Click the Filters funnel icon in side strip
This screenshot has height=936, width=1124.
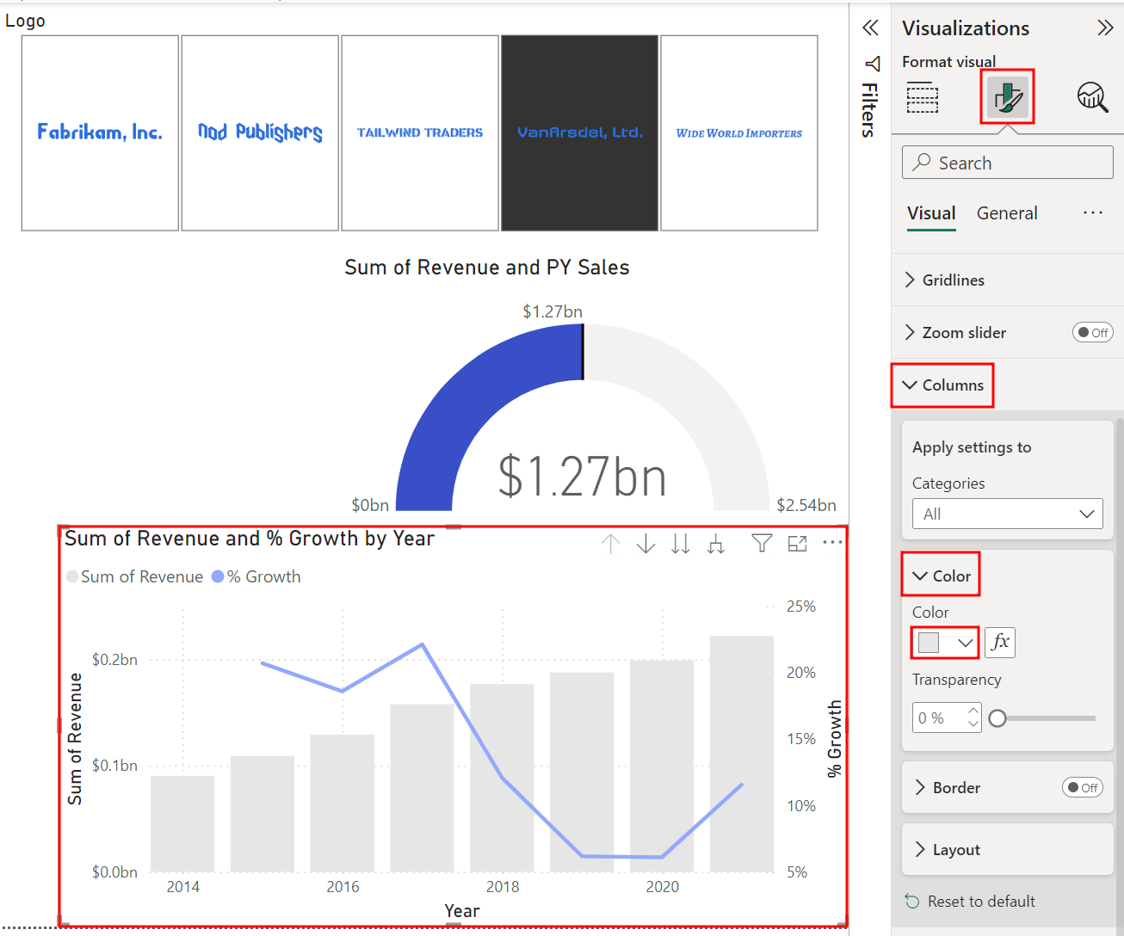click(873, 64)
